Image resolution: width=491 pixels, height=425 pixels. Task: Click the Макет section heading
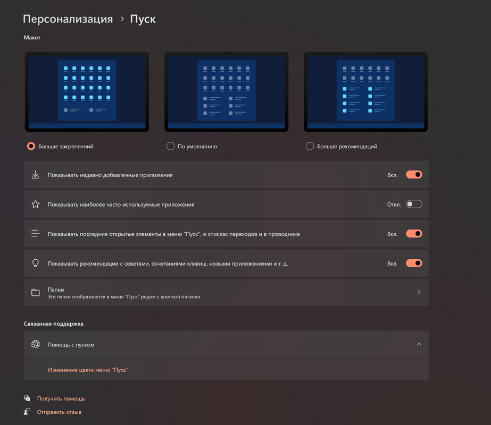[32, 38]
